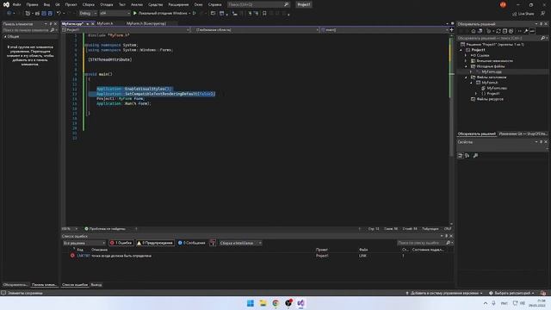Click the Refresh icon in Solution Explorer
Screen dimensions: 551x310
pos(498,31)
